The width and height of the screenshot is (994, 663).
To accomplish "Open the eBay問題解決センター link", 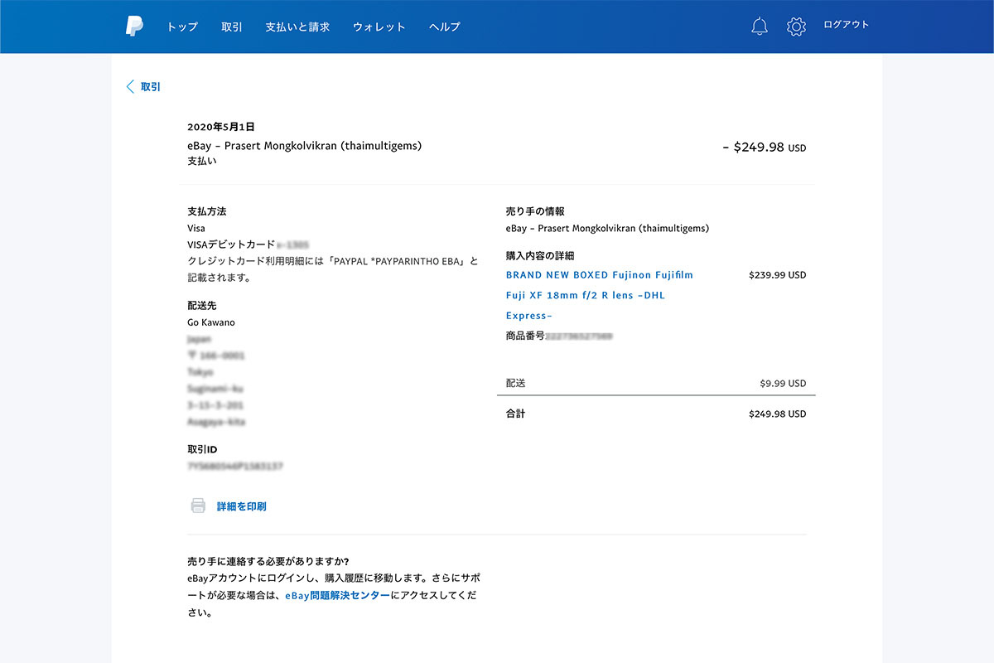I will pyautogui.click(x=337, y=595).
